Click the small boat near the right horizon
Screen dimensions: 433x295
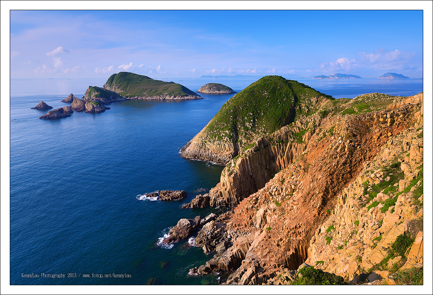click(390, 80)
